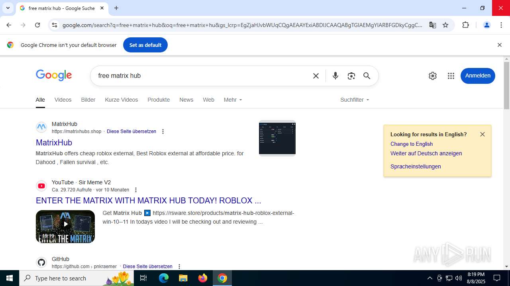
Task: Launch Microsoft Edge from taskbar
Action: (x=164, y=278)
